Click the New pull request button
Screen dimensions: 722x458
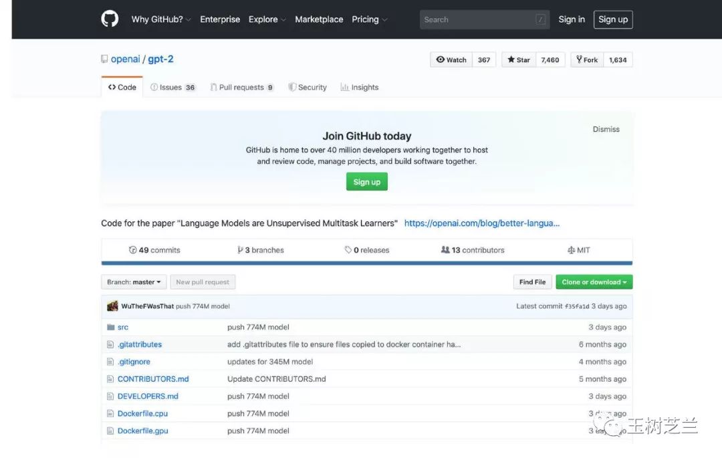(x=203, y=281)
